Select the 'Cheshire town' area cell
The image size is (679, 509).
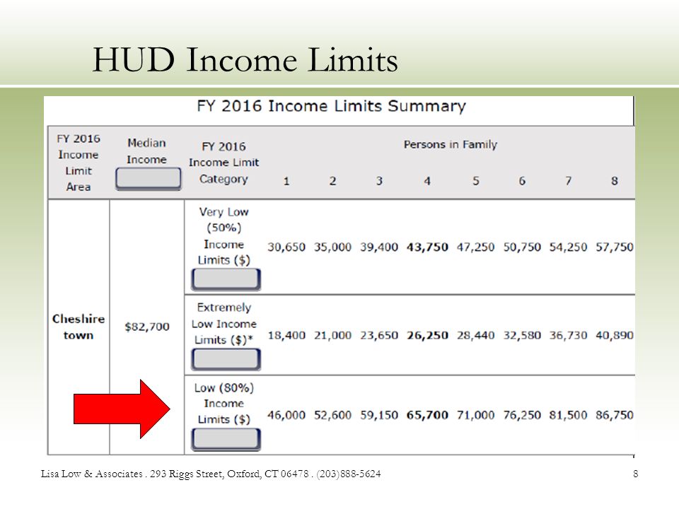tap(79, 327)
